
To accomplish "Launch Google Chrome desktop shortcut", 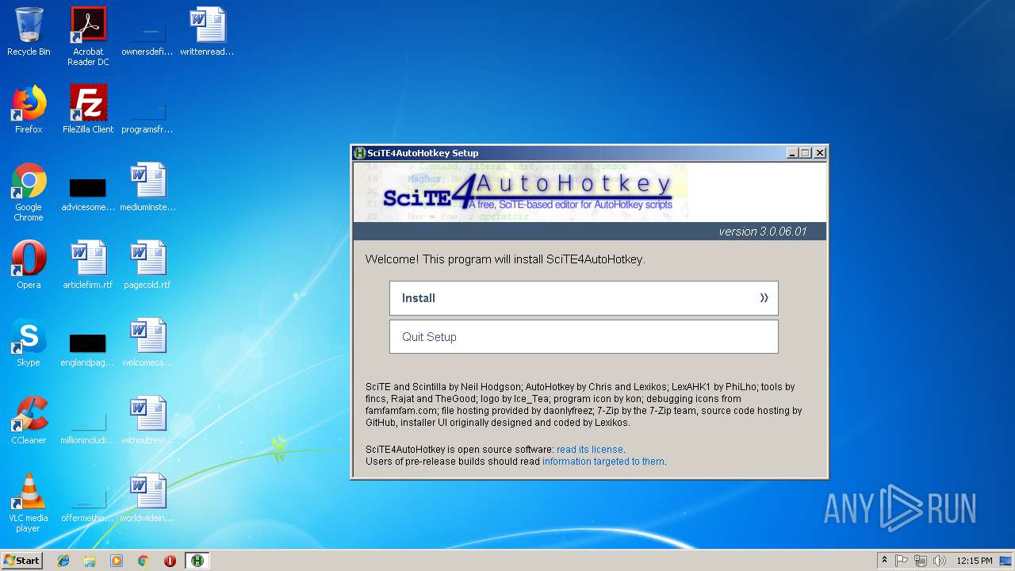I will pos(29,192).
